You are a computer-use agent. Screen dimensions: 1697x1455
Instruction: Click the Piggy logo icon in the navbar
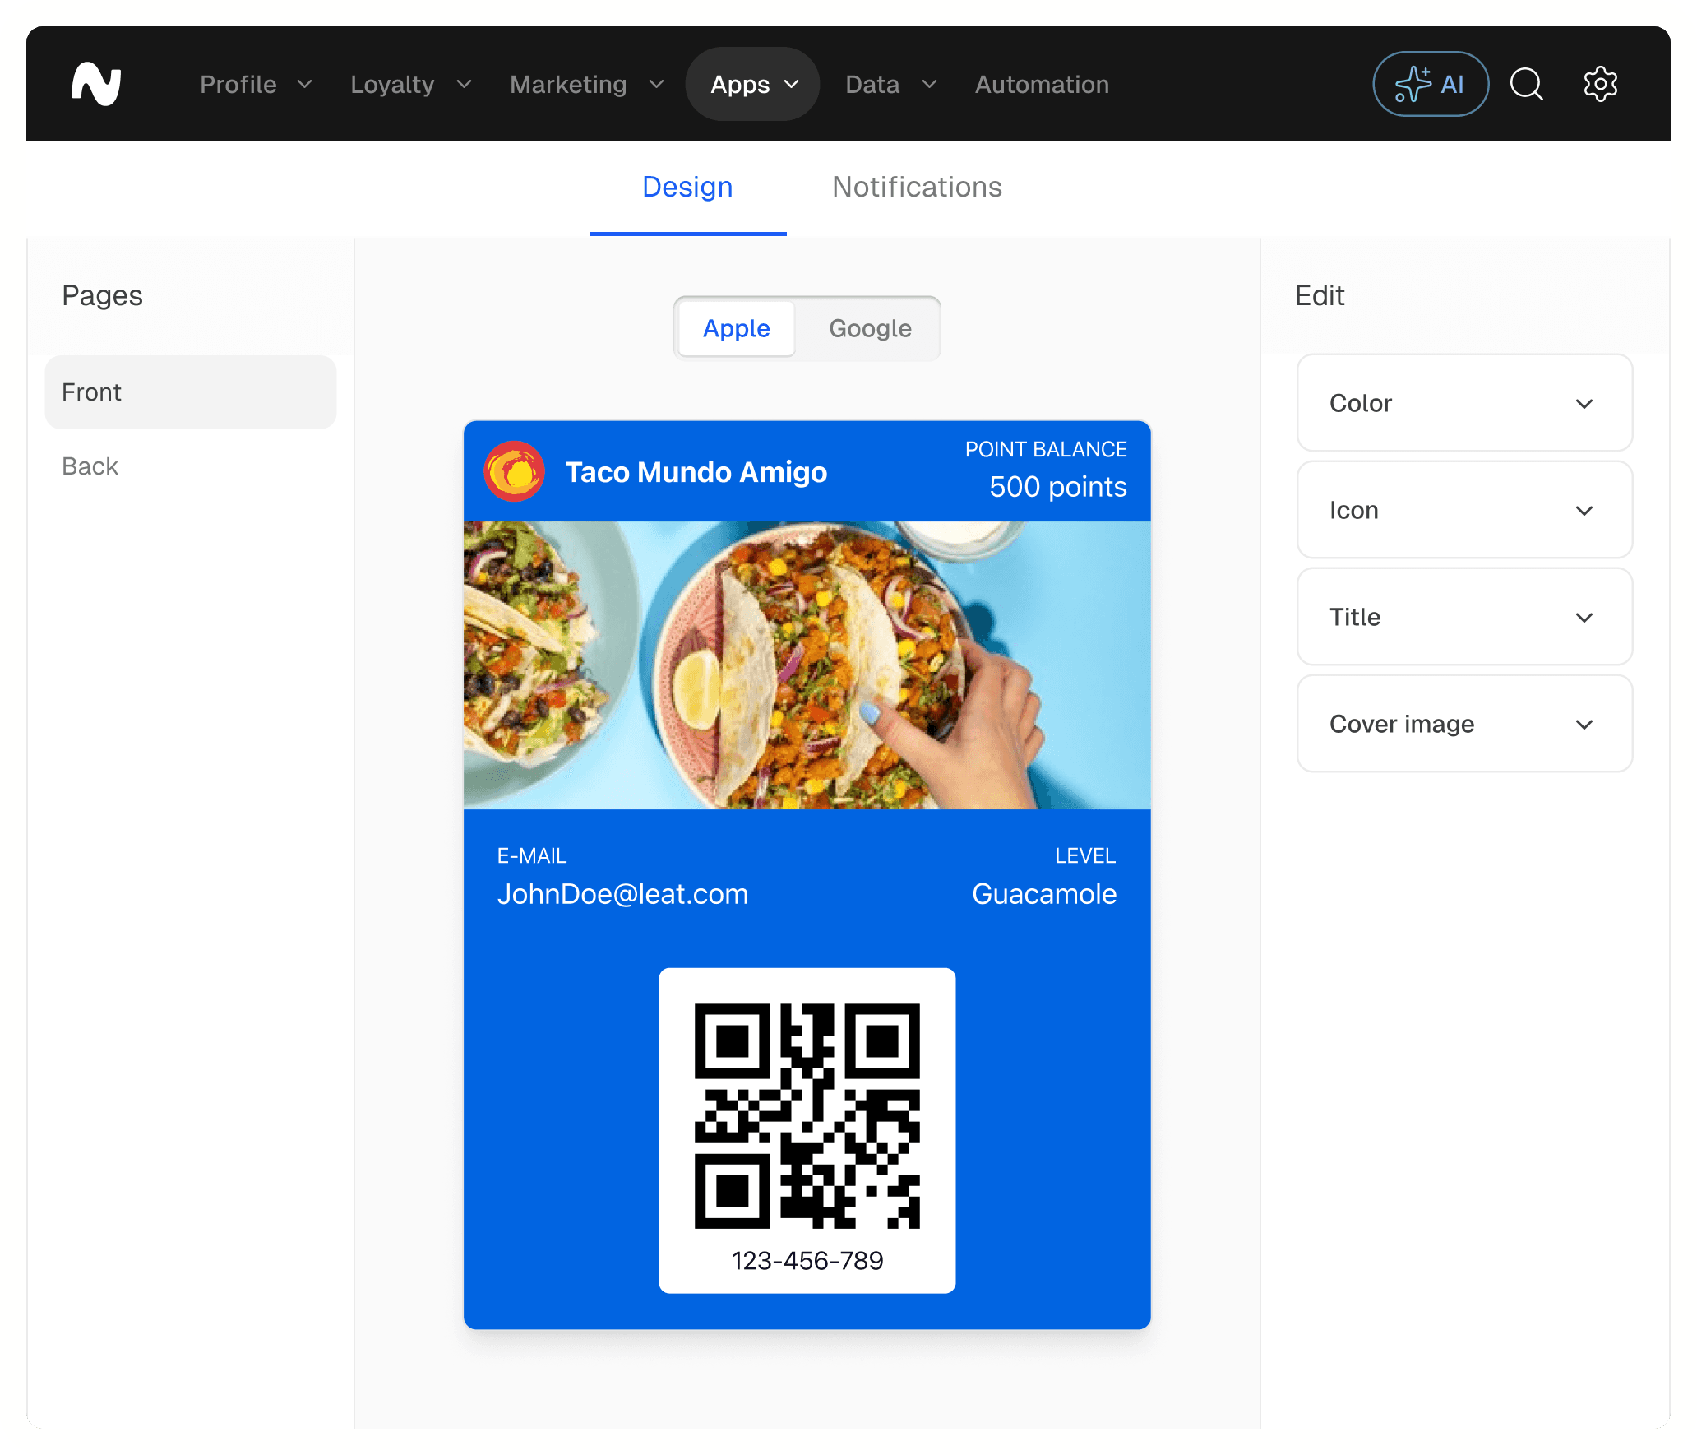(x=96, y=84)
